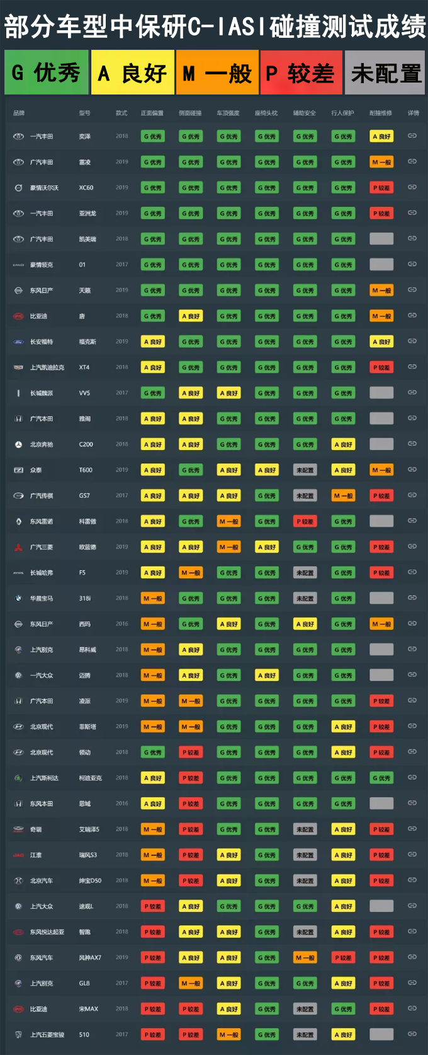This screenshot has height=1055, width=428.
Task: Select the yellow A 良好 legend swatch
Action: click(x=133, y=72)
